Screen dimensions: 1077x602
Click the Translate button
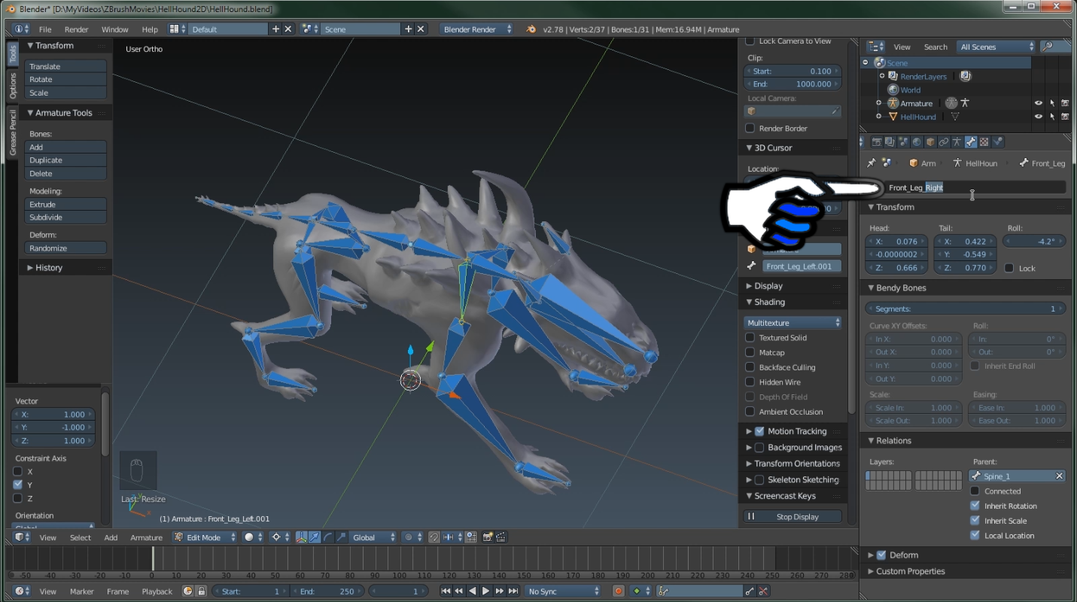pyautogui.click(x=66, y=66)
